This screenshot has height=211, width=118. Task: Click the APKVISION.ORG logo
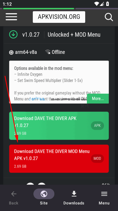[x=59, y=17]
